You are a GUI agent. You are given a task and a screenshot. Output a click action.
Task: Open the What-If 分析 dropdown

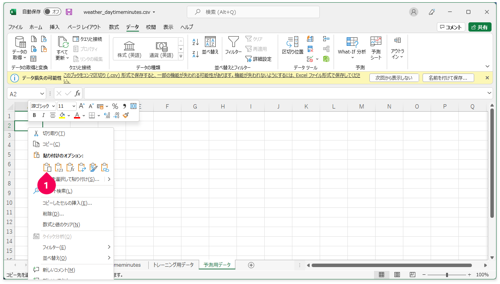352,48
